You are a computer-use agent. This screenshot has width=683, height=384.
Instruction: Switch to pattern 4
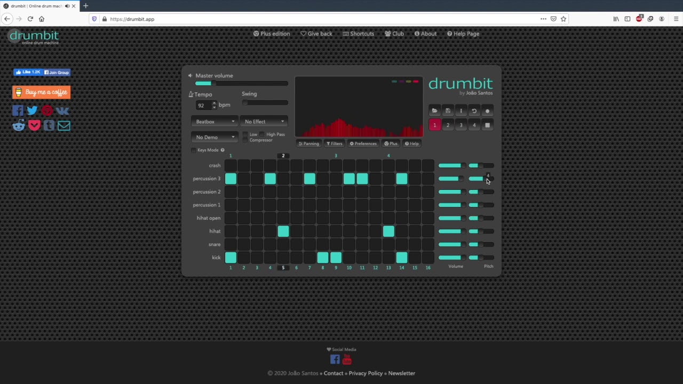pyautogui.click(x=474, y=125)
